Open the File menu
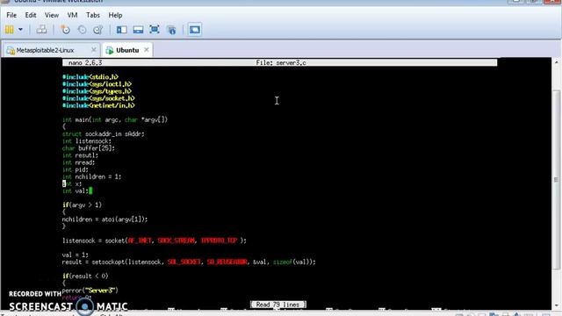Viewport: 562px width, 316px height. pyautogui.click(x=11, y=15)
